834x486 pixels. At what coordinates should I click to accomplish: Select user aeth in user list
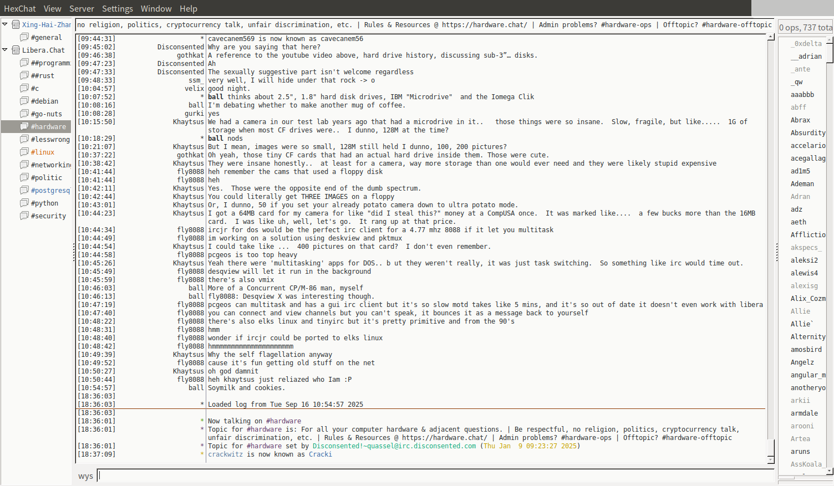click(799, 222)
